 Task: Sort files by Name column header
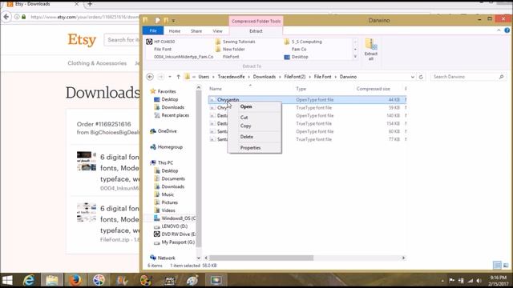(216, 89)
